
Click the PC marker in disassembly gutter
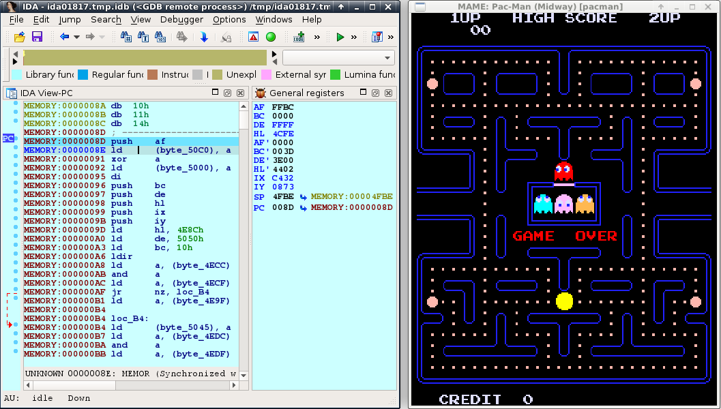[x=8, y=138]
